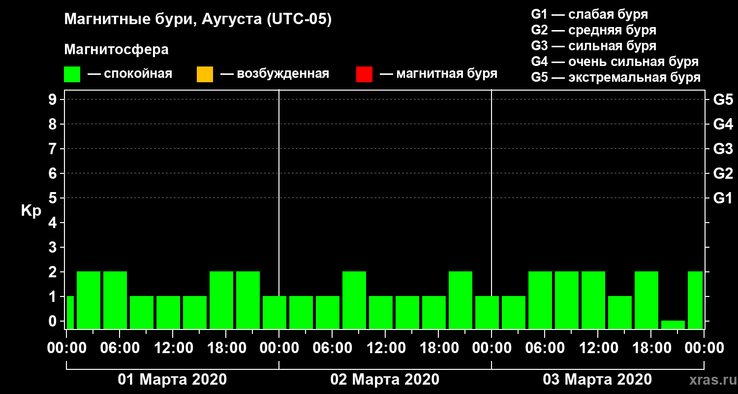Click '18:00' time label under 02 Марта

(438, 348)
